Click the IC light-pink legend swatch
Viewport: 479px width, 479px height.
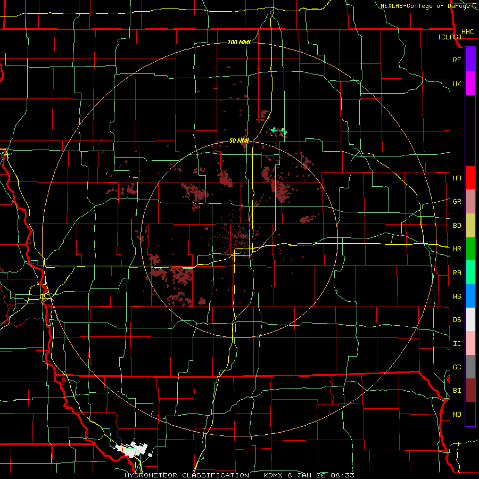(x=470, y=343)
